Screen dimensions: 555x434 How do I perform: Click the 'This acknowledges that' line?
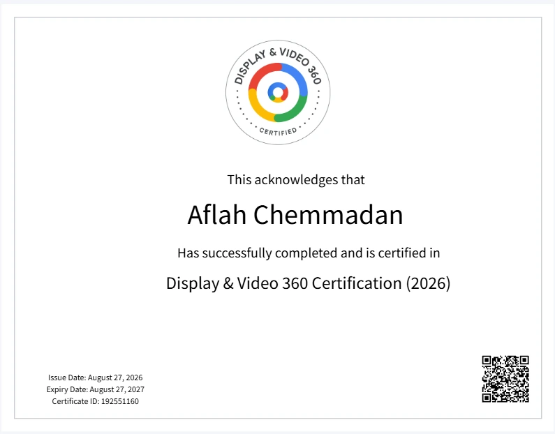296,180
